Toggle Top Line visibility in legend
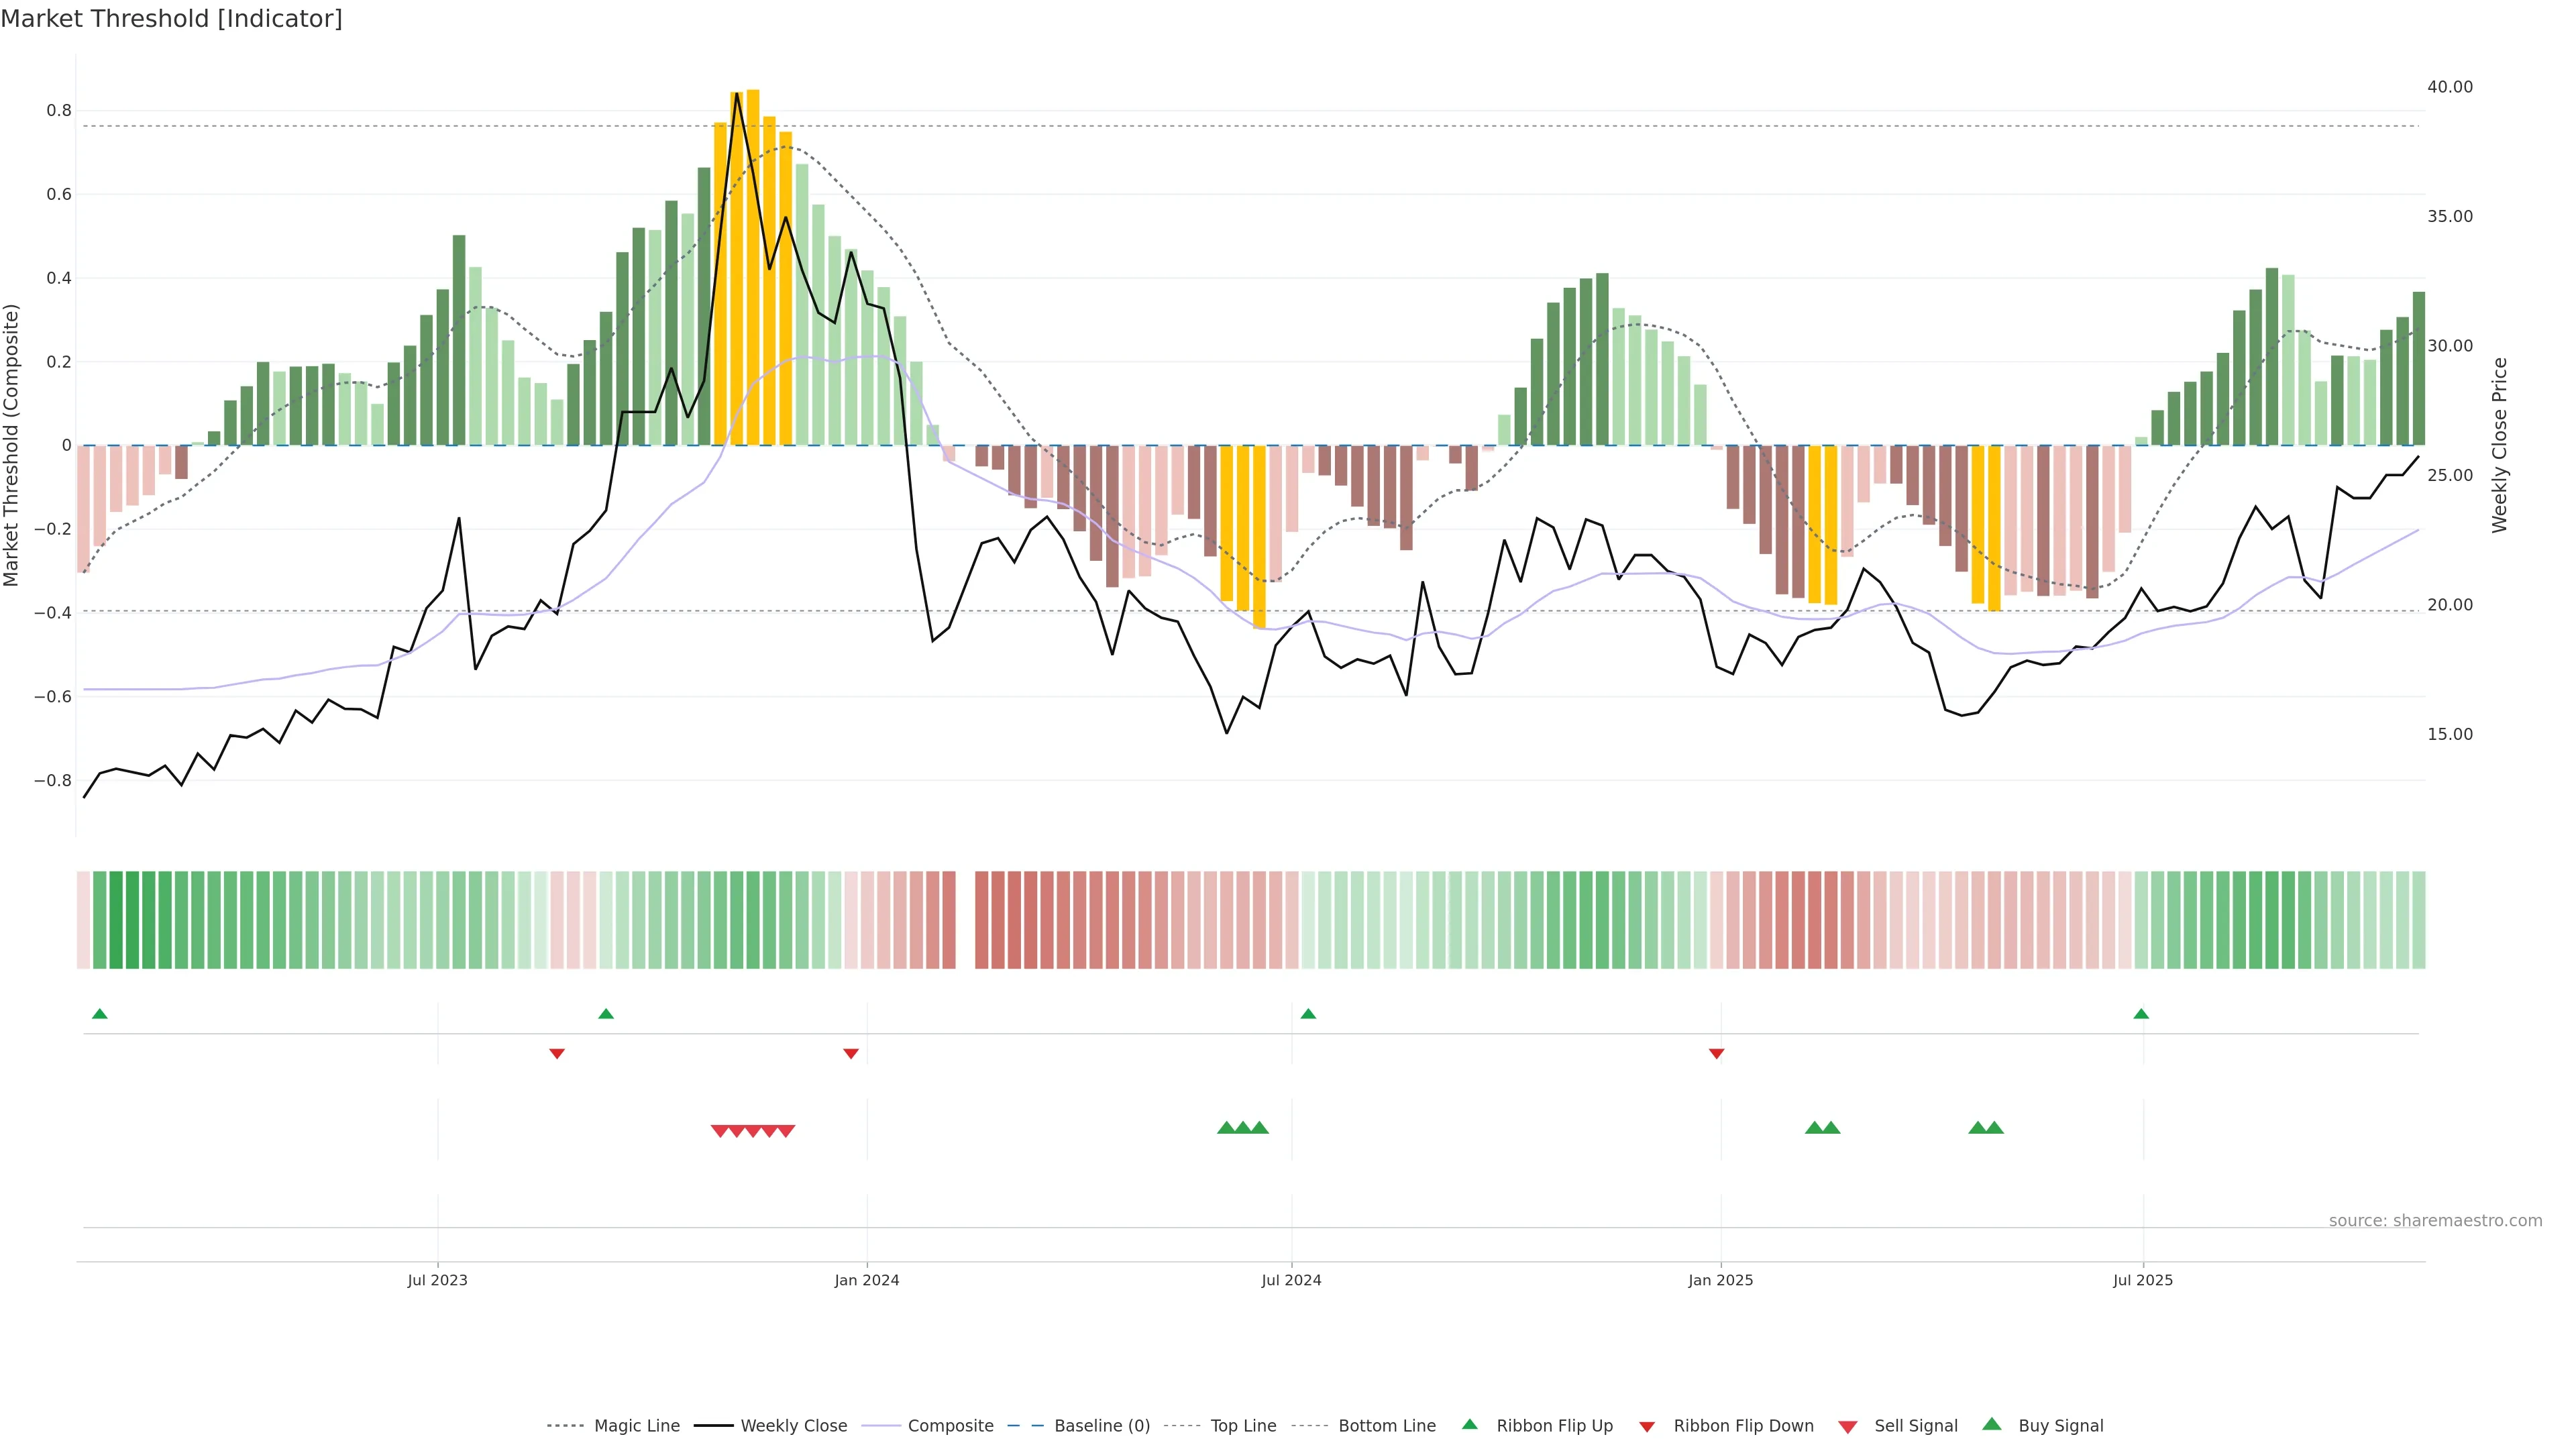This screenshot has height=1449, width=2576. pos(1243,1426)
